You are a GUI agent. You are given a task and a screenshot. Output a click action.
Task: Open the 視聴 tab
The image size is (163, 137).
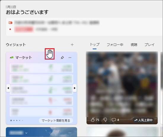click(x=134, y=45)
